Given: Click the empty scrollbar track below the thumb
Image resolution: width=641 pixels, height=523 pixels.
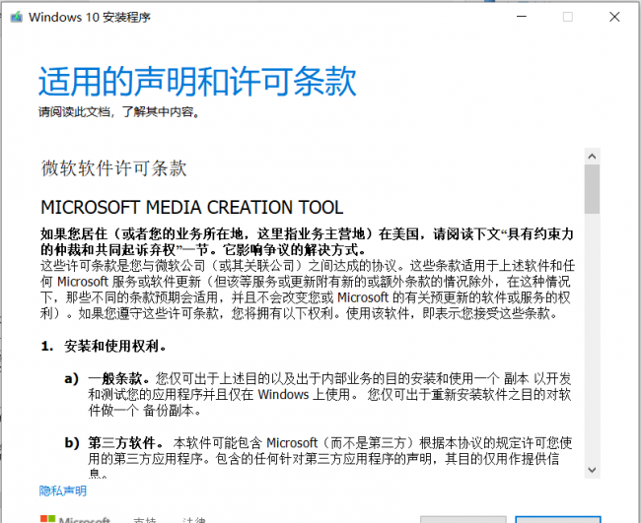Looking at the screenshot, I should tap(592, 338).
